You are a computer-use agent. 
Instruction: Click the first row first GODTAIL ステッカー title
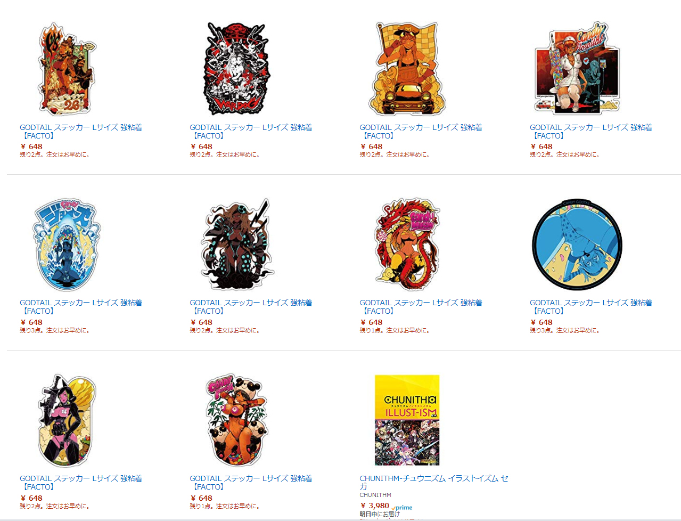[81, 132]
